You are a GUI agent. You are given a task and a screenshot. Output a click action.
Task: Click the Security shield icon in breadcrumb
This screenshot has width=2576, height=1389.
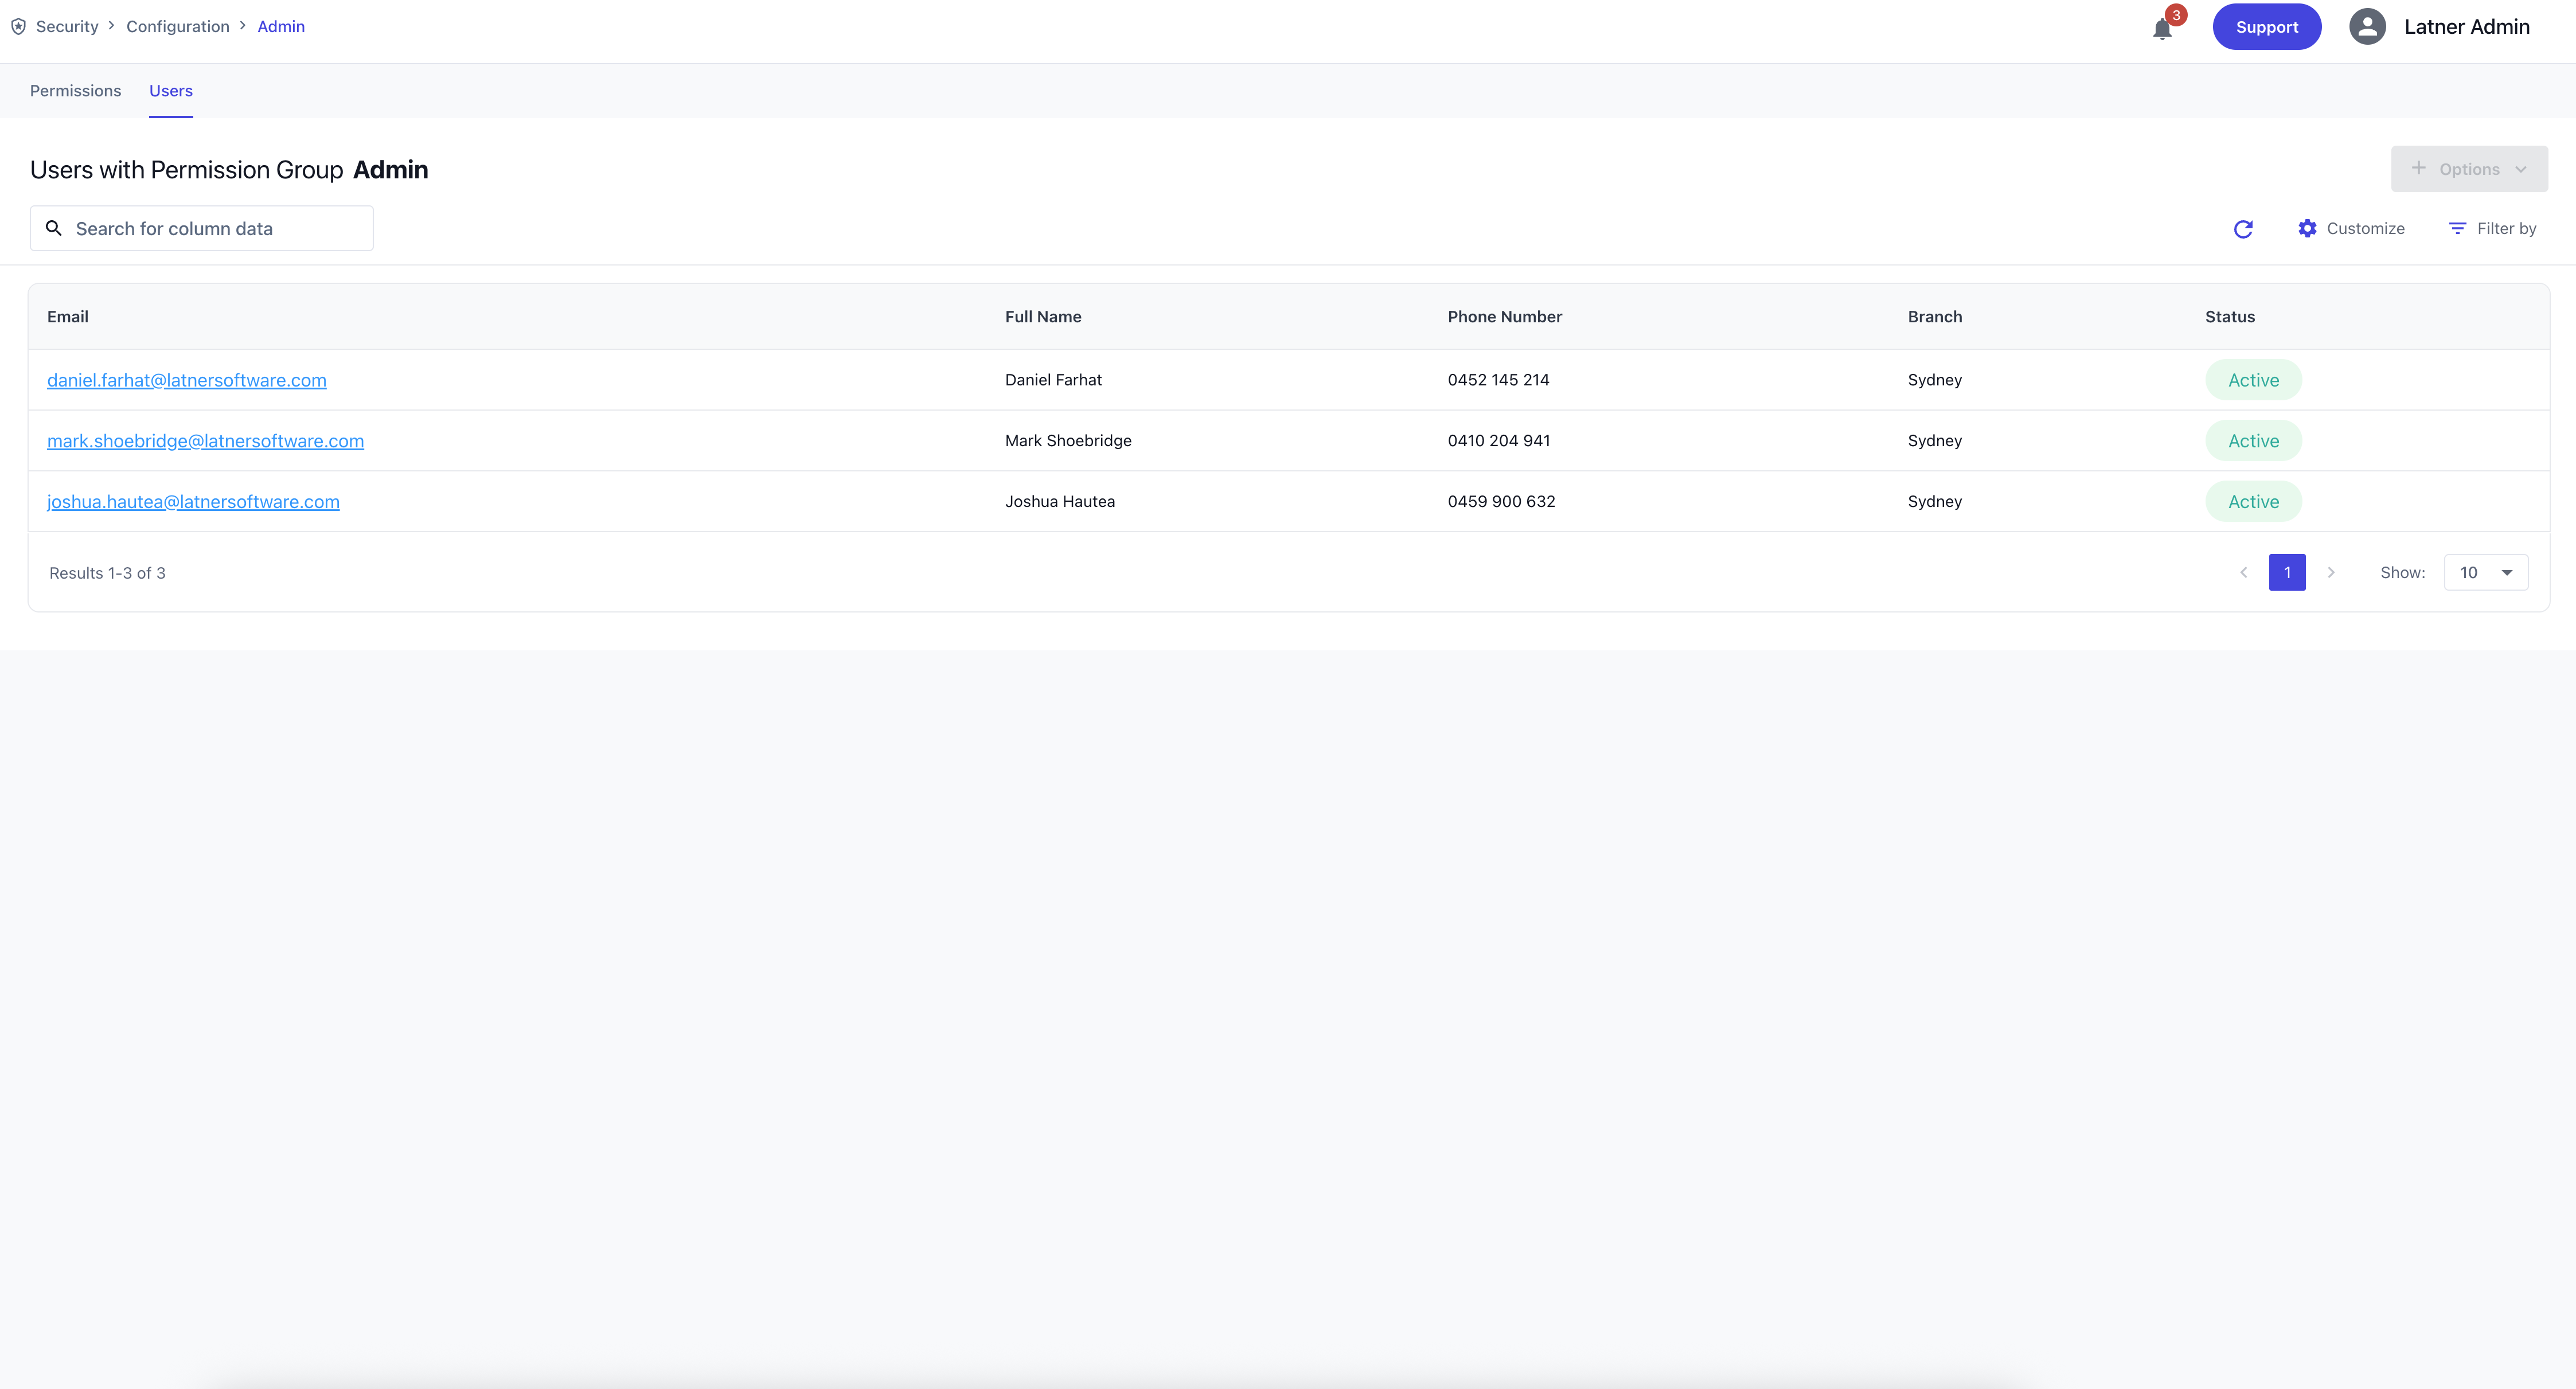pos(18,27)
